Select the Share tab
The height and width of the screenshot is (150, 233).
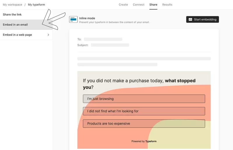tap(153, 5)
